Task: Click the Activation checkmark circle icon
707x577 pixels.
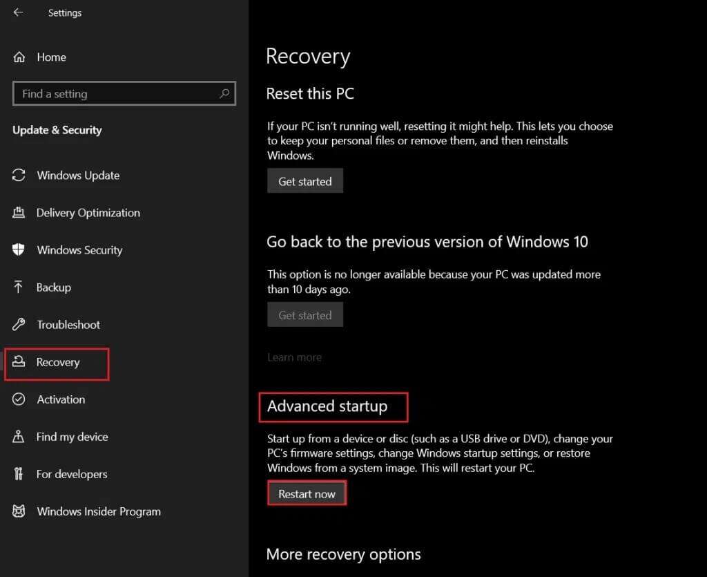Action: point(19,399)
